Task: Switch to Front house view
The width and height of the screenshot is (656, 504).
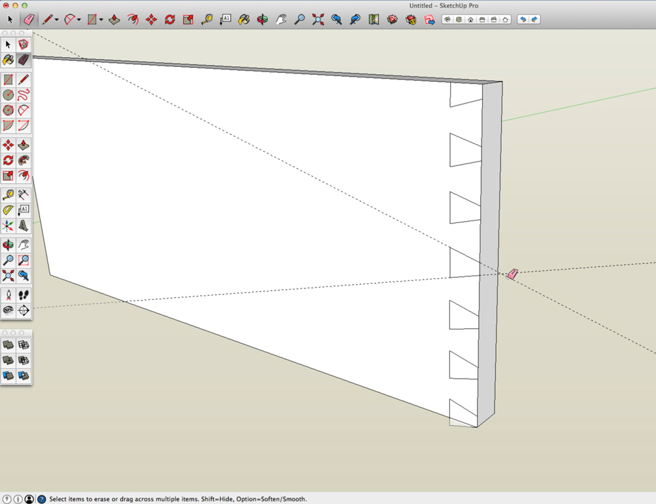Action: click(x=471, y=20)
